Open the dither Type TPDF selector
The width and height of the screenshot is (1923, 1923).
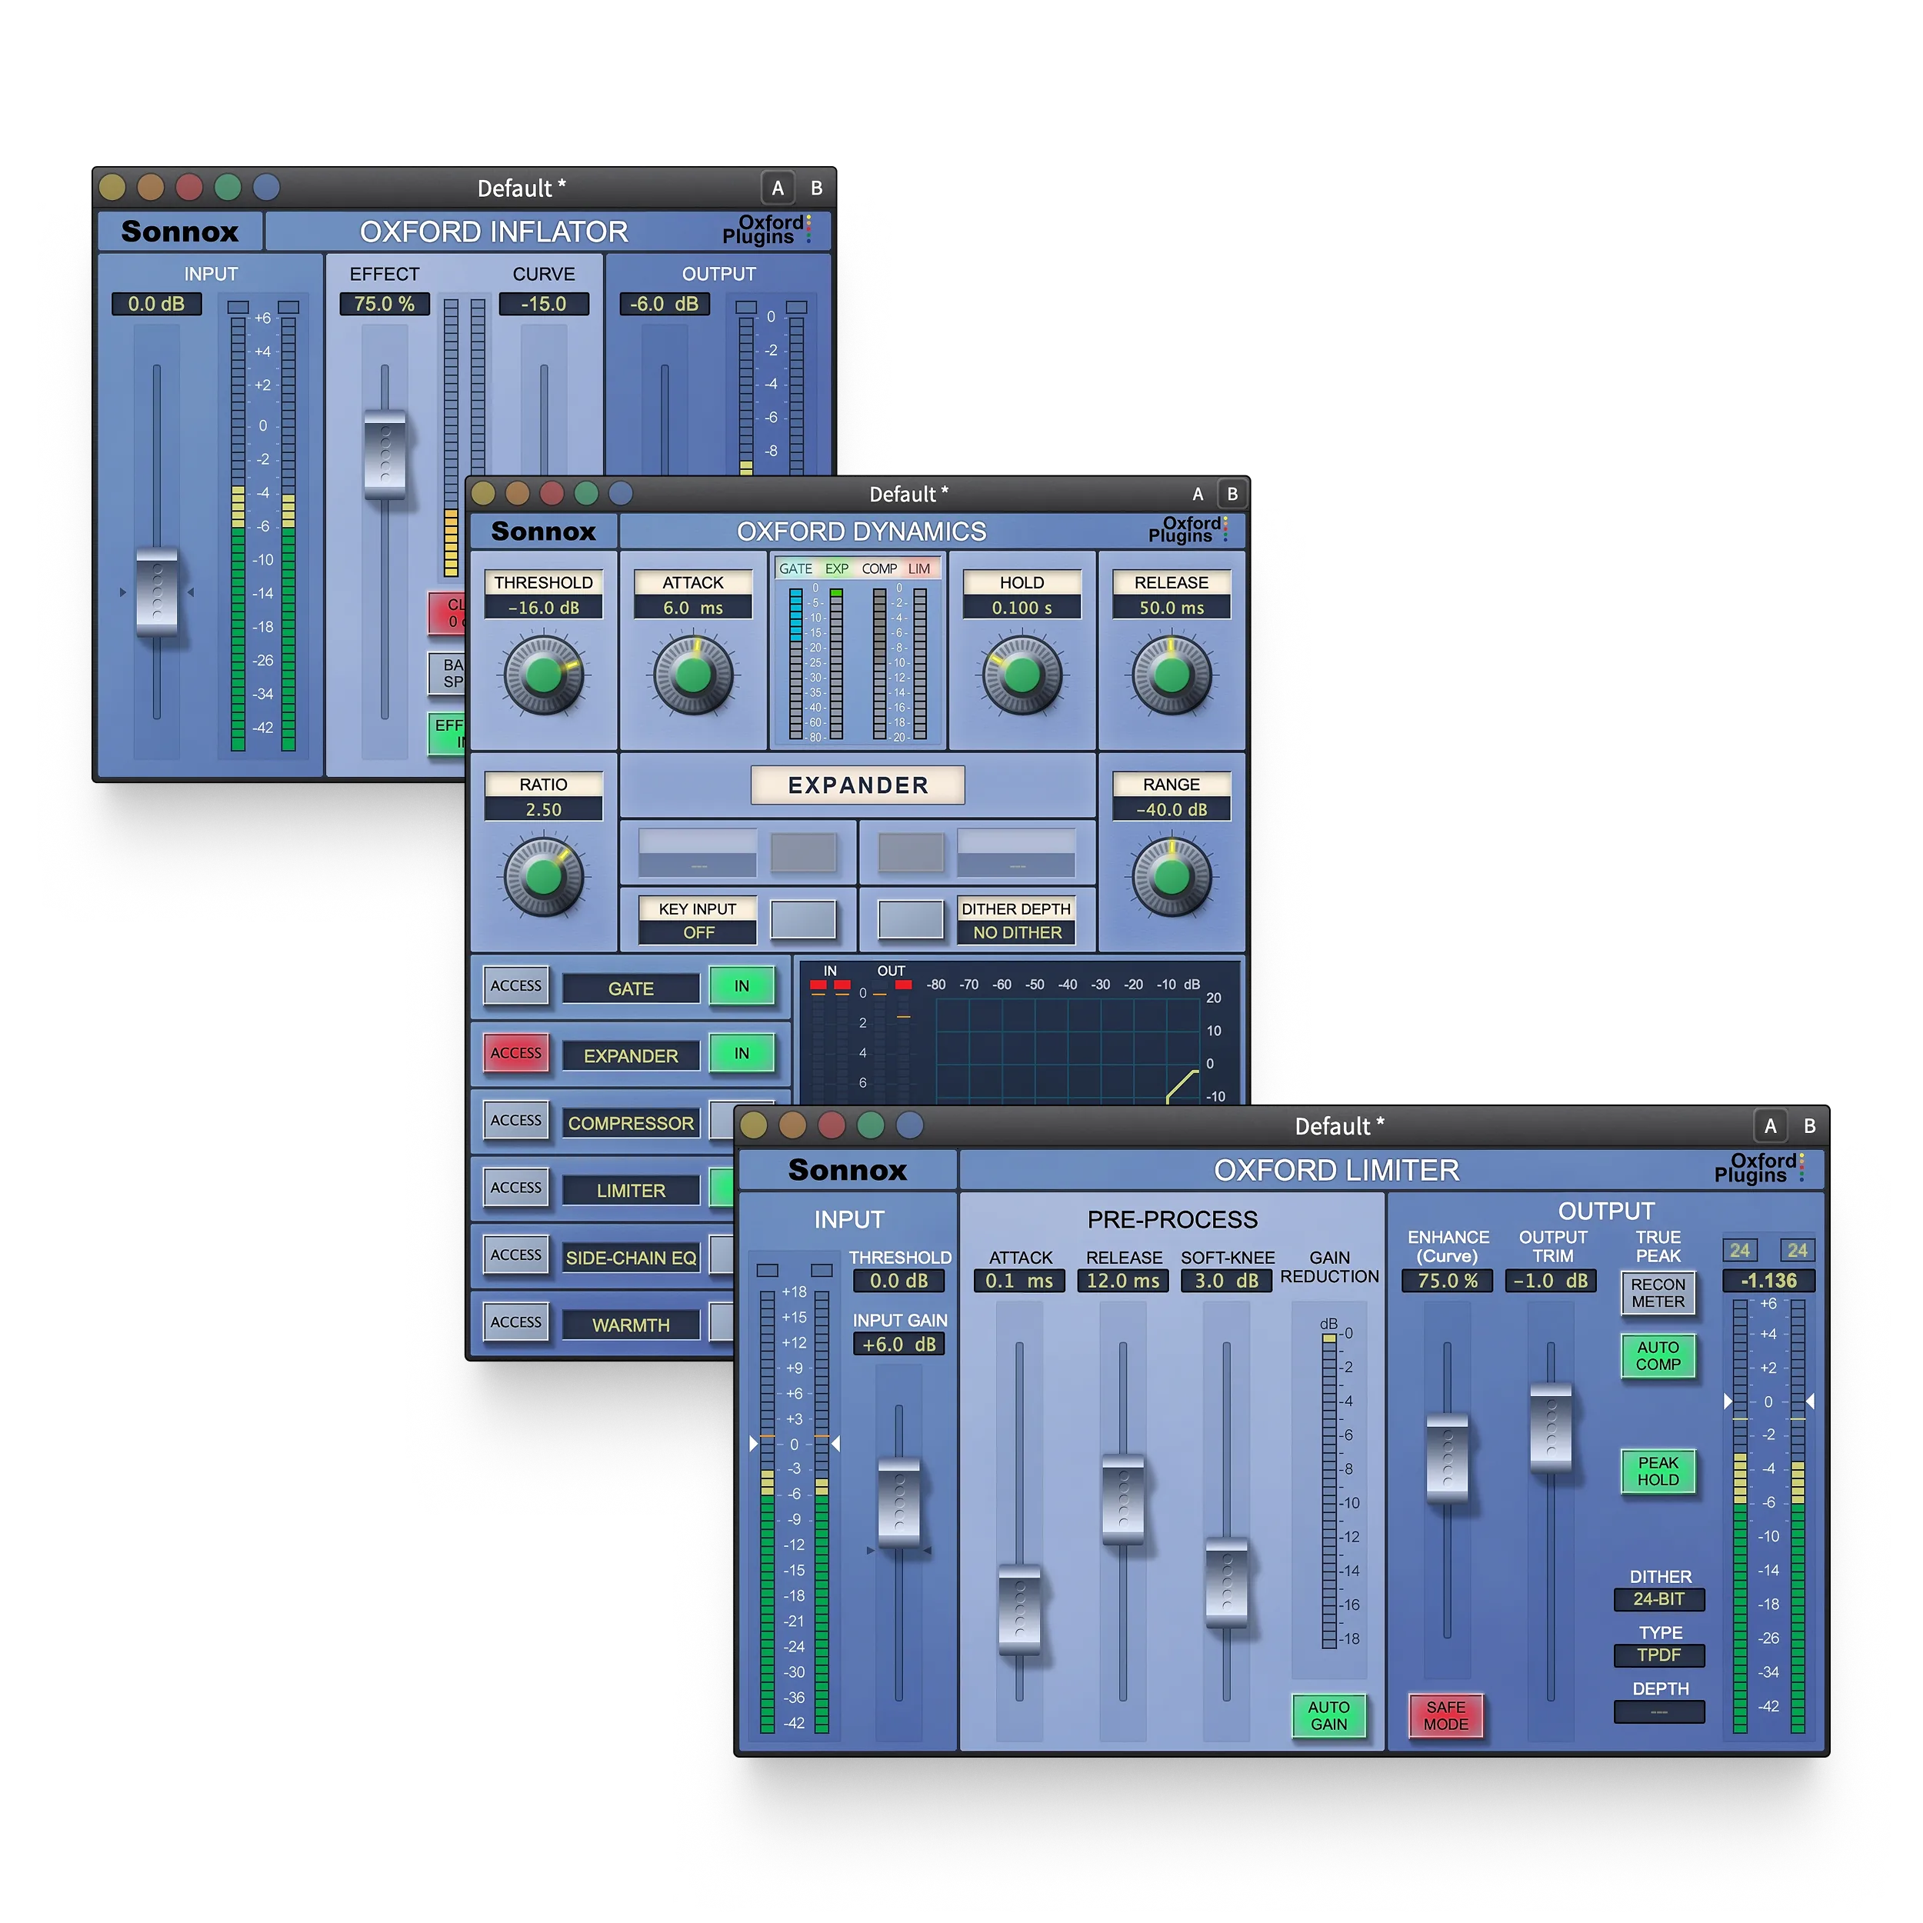(x=1659, y=1655)
